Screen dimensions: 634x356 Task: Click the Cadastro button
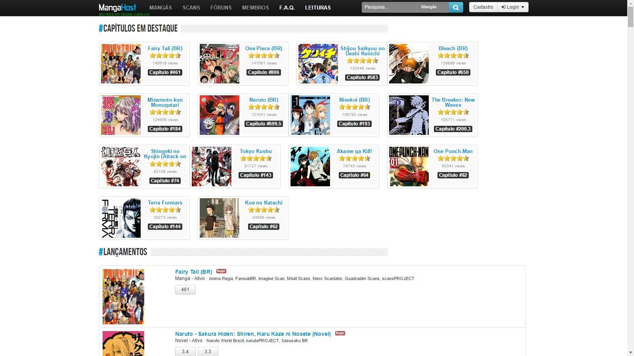pyautogui.click(x=483, y=7)
